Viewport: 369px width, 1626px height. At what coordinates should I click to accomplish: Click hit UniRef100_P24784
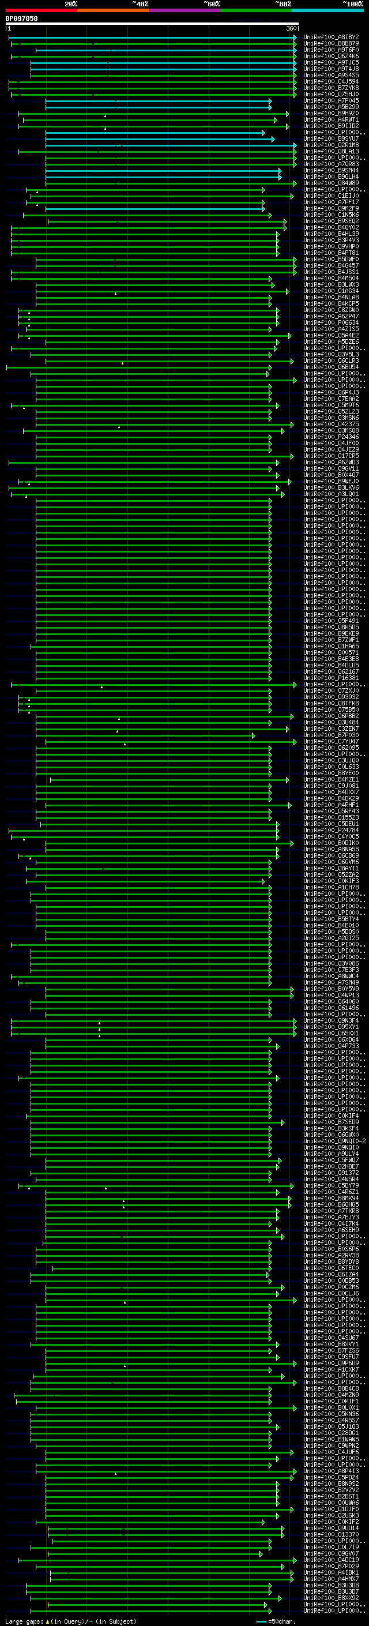330,831
